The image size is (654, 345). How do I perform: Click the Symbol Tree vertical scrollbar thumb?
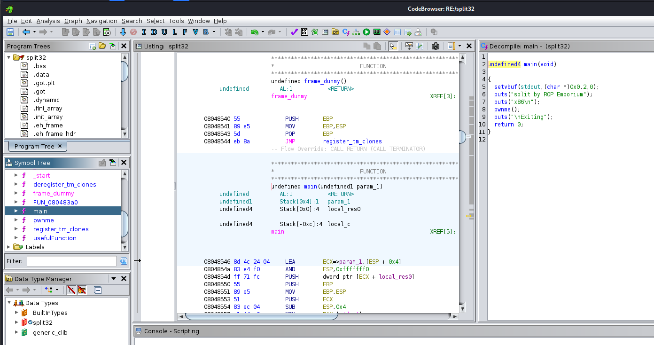point(125,224)
